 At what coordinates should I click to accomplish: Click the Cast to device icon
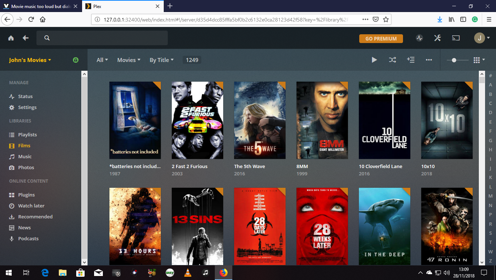pos(456,38)
